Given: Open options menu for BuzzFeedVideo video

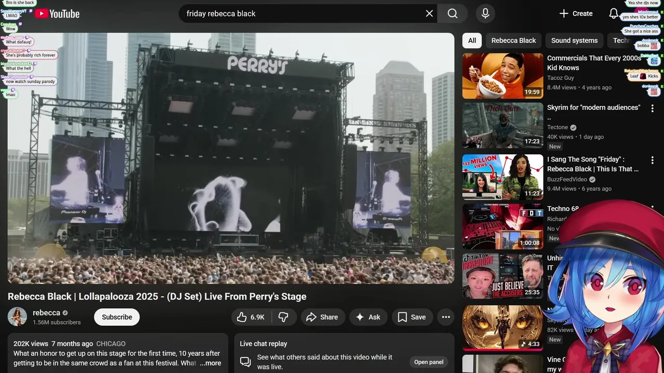Looking at the screenshot, I should pos(653,161).
